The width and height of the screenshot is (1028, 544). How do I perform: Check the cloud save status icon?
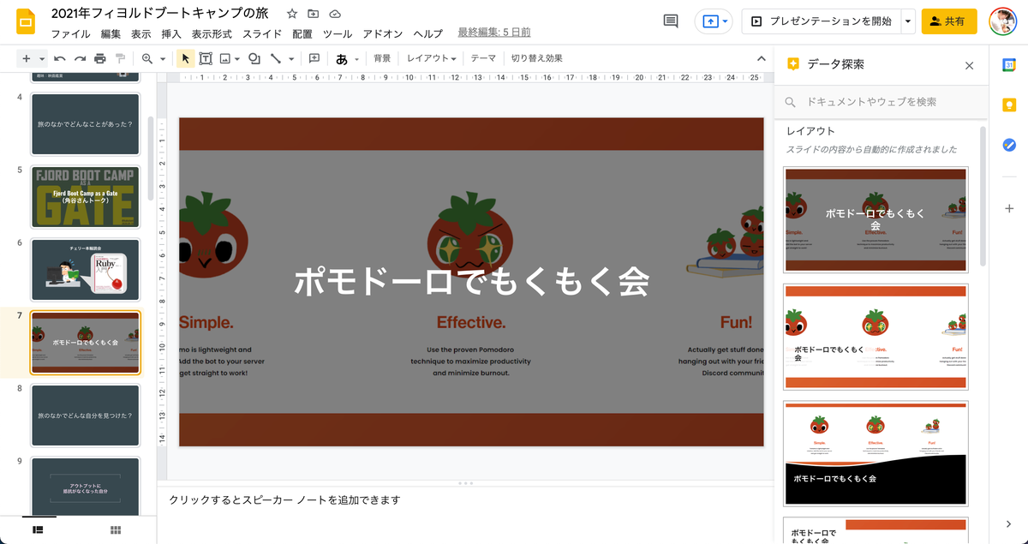pos(335,15)
